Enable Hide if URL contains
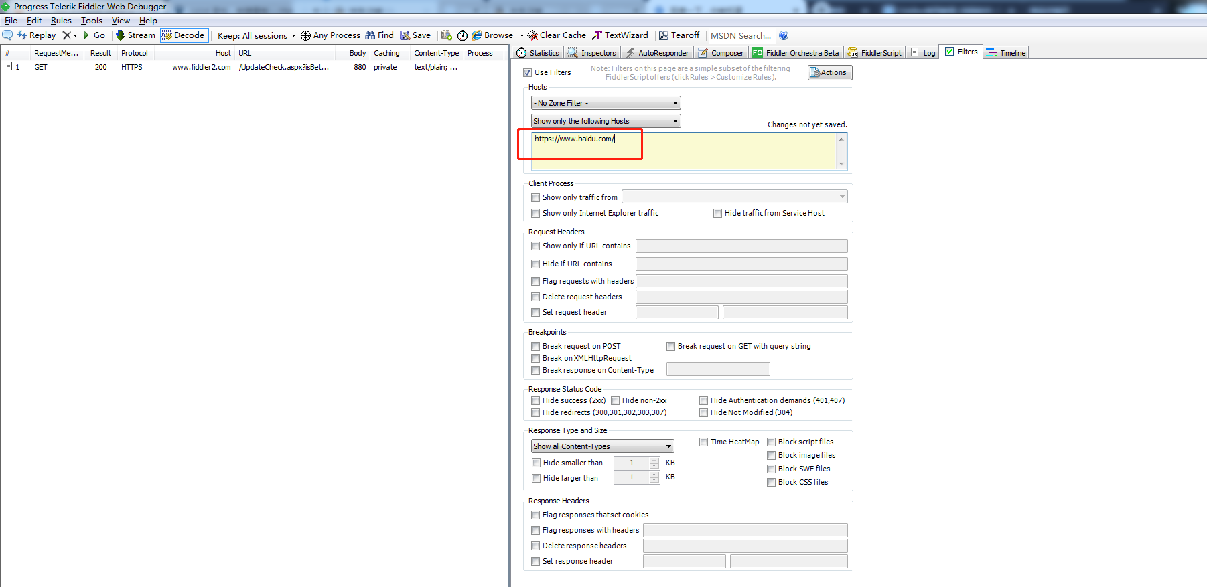 [535, 264]
